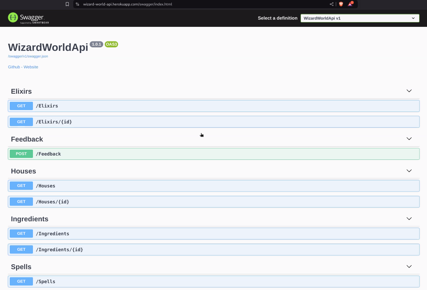Expand GET /Spells operation

point(213,281)
